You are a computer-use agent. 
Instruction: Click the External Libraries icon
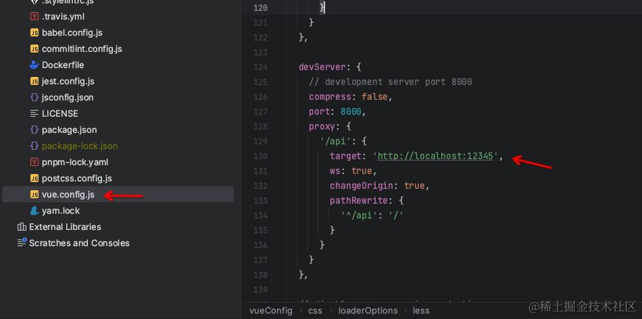coord(22,227)
